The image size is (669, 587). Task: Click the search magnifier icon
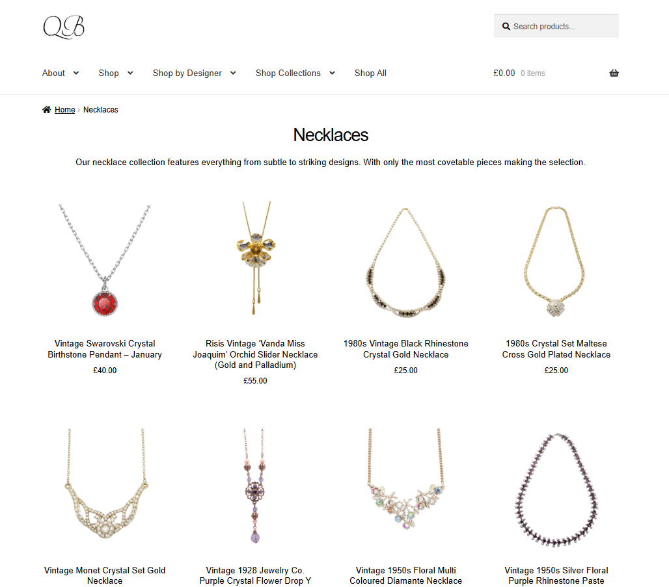point(506,27)
